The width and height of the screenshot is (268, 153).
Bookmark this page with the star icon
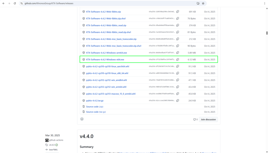pyautogui.click(x=203, y=3)
